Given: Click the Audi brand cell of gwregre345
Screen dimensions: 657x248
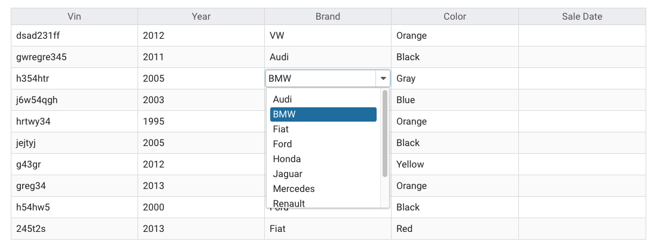Looking at the screenshot, I should coord(328,57).
